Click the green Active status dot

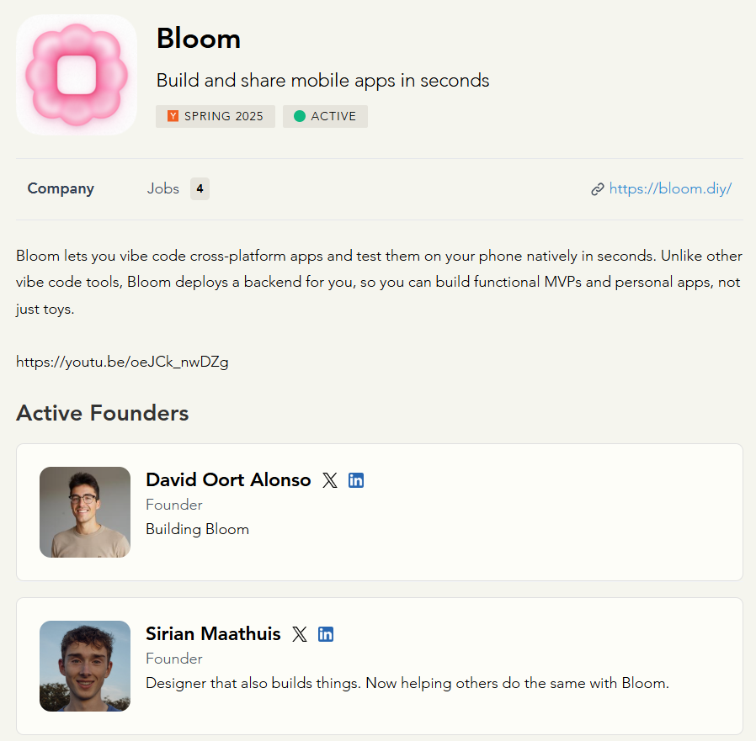click(300, 116)
